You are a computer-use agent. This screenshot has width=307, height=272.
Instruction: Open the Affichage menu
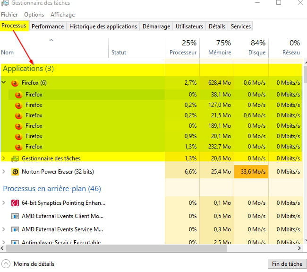pos(63,15)
